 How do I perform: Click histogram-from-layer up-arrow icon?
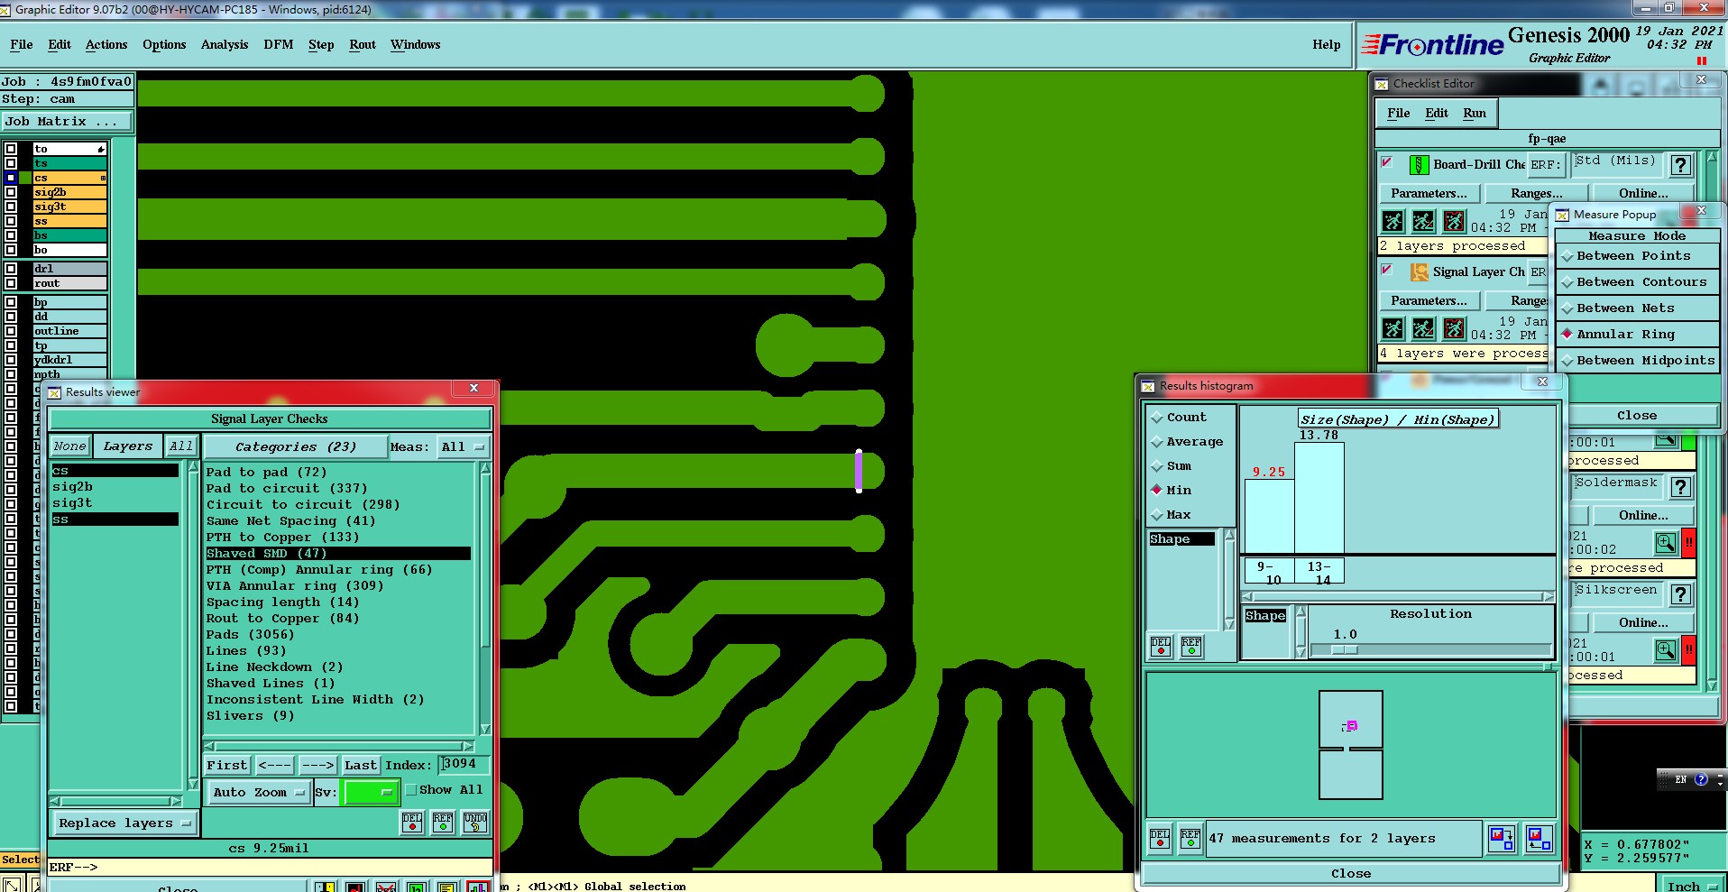(1540, 839)
